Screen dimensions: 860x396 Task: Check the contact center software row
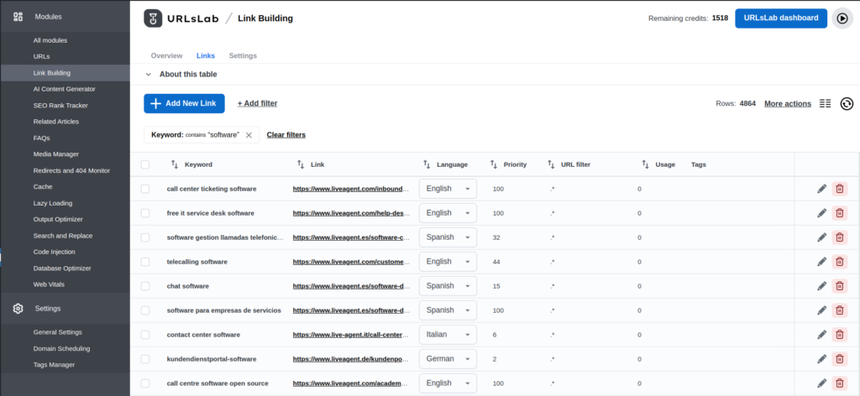[144, 335]
